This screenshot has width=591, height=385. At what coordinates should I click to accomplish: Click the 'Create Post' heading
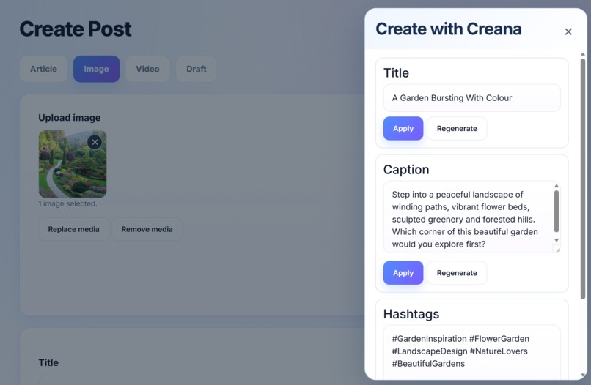pyautogui.click(x=76, y=29)
